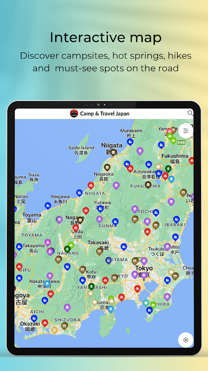Select brown torii marker west of Iwaki
Image resolution: width=208 pixels, height=371 pixels.
pyautogui.click(x=184, y=192)
